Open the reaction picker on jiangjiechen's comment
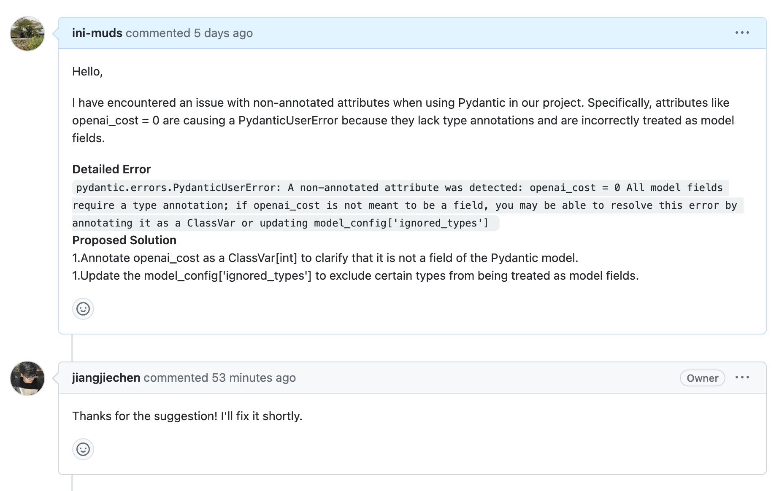The width and height of the screenshot is (779, 491). (x=83, y=450)
